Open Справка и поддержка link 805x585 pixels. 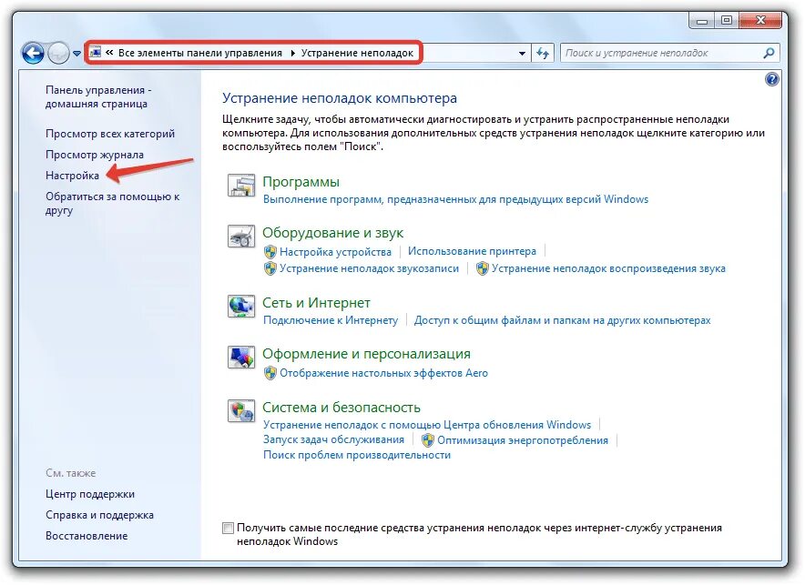99,515
